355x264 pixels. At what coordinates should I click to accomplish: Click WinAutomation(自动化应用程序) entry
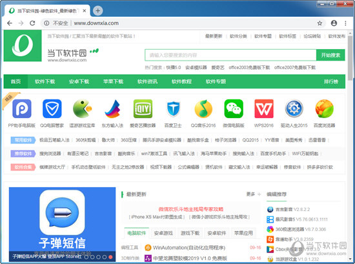[x=189, y=248]
